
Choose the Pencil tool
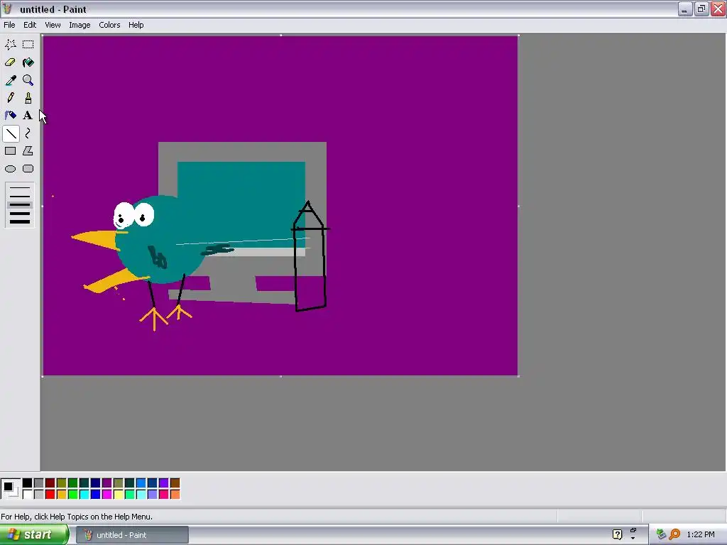click(x=10, y=98)
